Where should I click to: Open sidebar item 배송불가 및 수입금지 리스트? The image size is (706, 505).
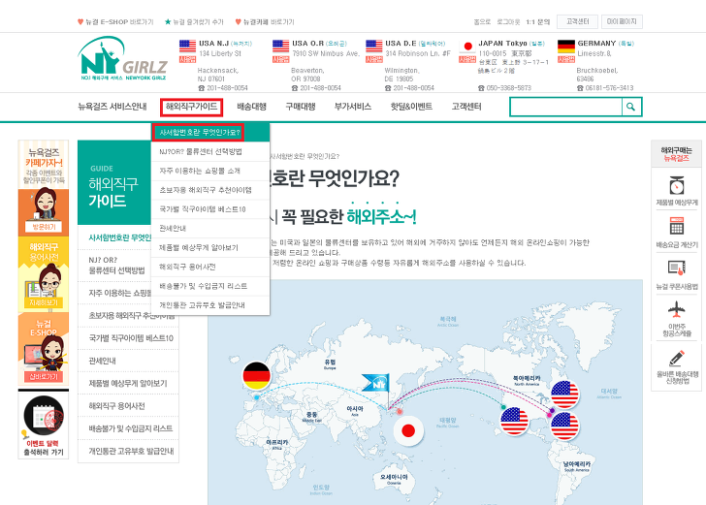point(128,428)
